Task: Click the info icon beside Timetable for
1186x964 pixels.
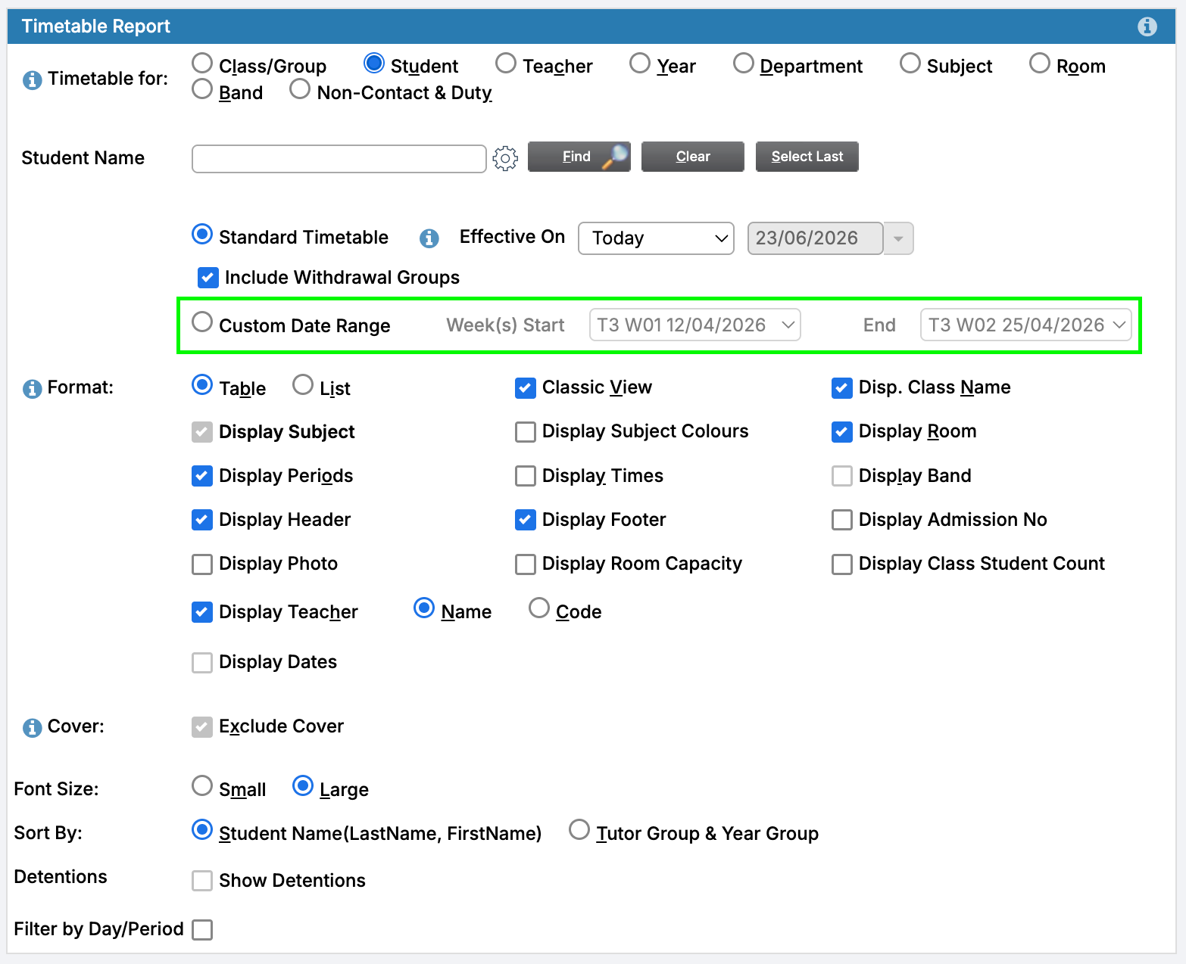Action: (32, 79)
